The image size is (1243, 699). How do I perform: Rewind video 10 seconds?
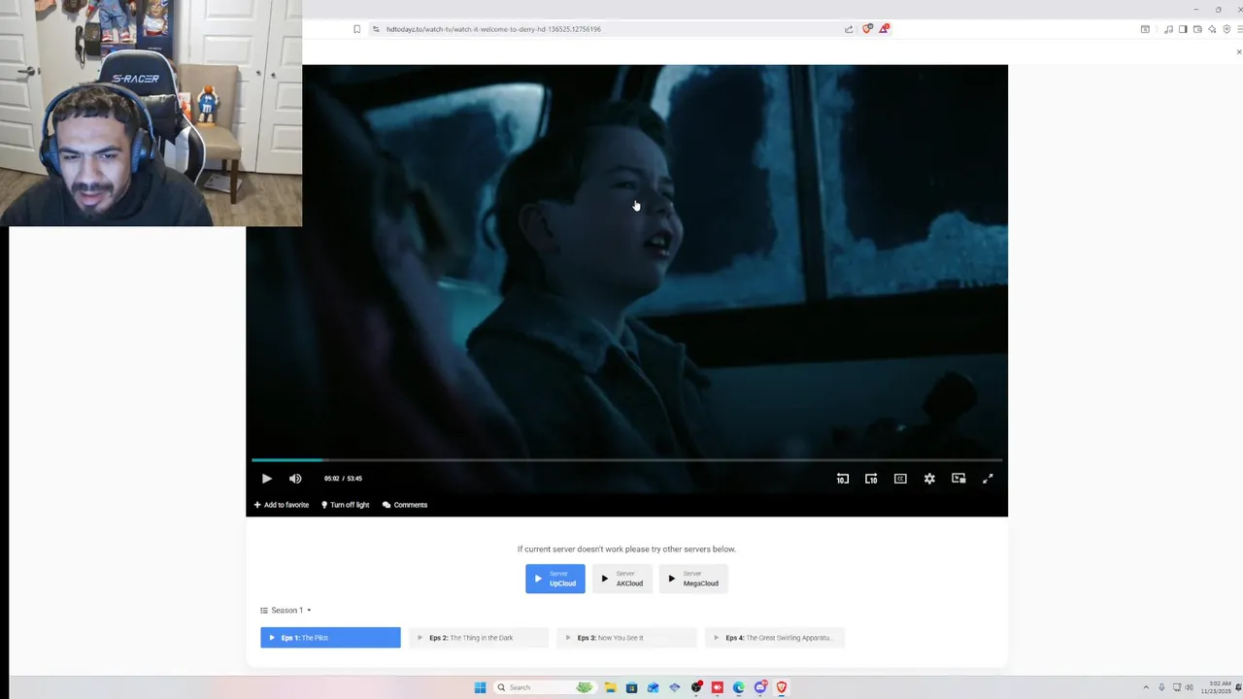point(843,479)
